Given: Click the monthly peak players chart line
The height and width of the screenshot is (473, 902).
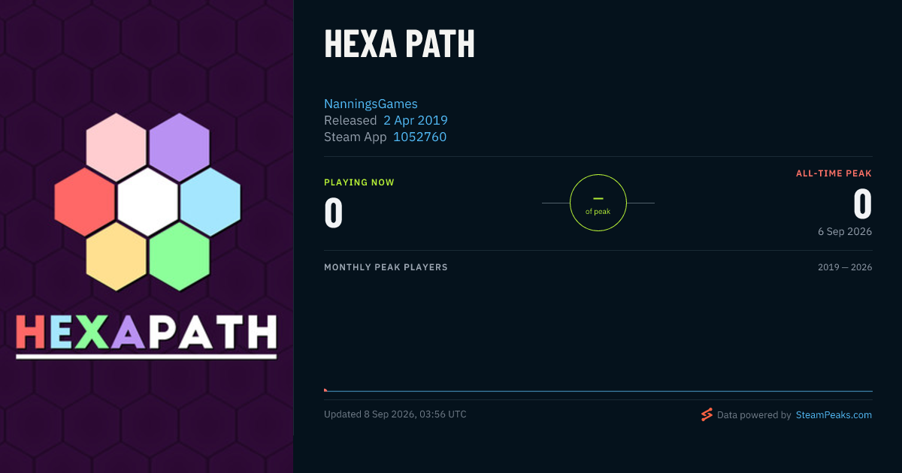Looking at the screenshot, I should (x=598, y=391).
